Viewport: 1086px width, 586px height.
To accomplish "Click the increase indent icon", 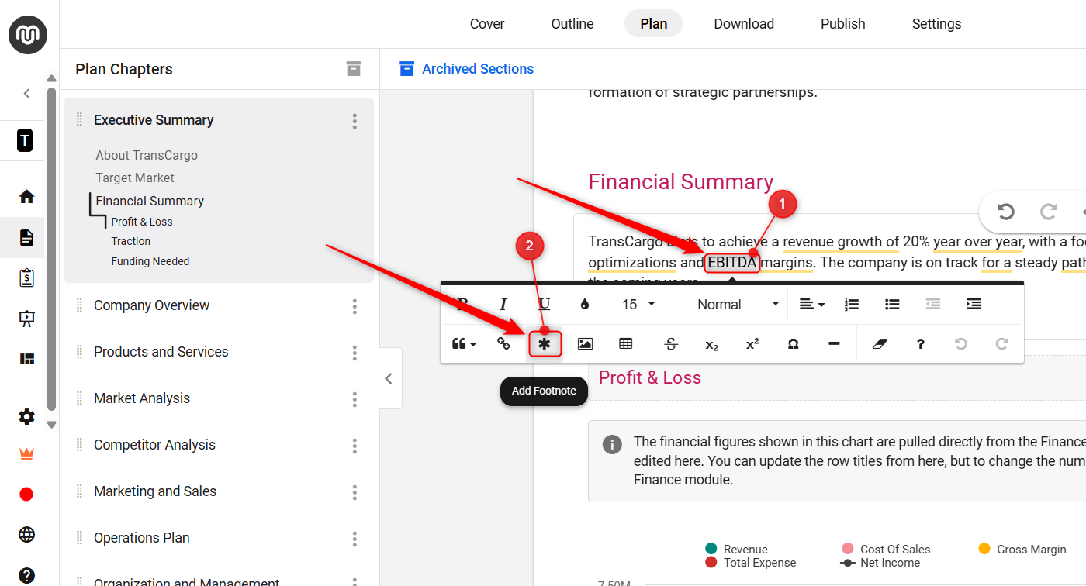I will [974, 305].
